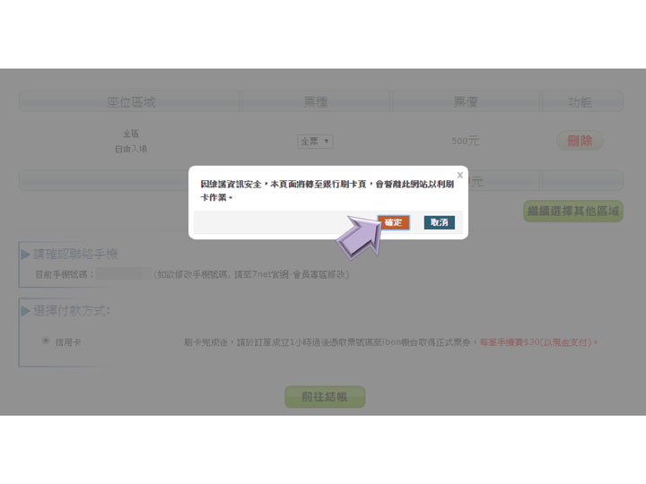Screen dimensions: 646x484
Task: Click the 取消 cancel button
Action: pos(439,222)
